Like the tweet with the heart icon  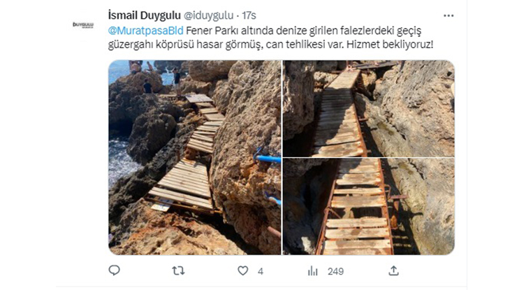click(243, 270)
